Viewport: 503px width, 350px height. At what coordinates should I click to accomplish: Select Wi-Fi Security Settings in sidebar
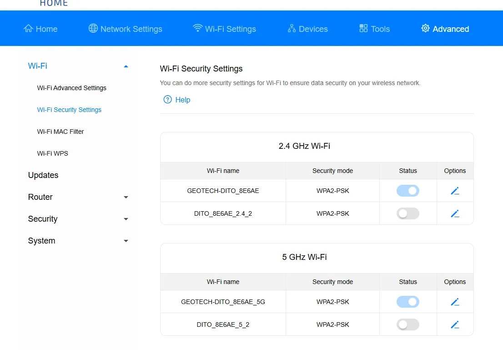[x=69, y=110]
